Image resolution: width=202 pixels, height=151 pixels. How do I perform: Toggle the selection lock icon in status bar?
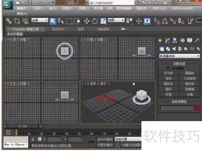(x=33, y=139)
